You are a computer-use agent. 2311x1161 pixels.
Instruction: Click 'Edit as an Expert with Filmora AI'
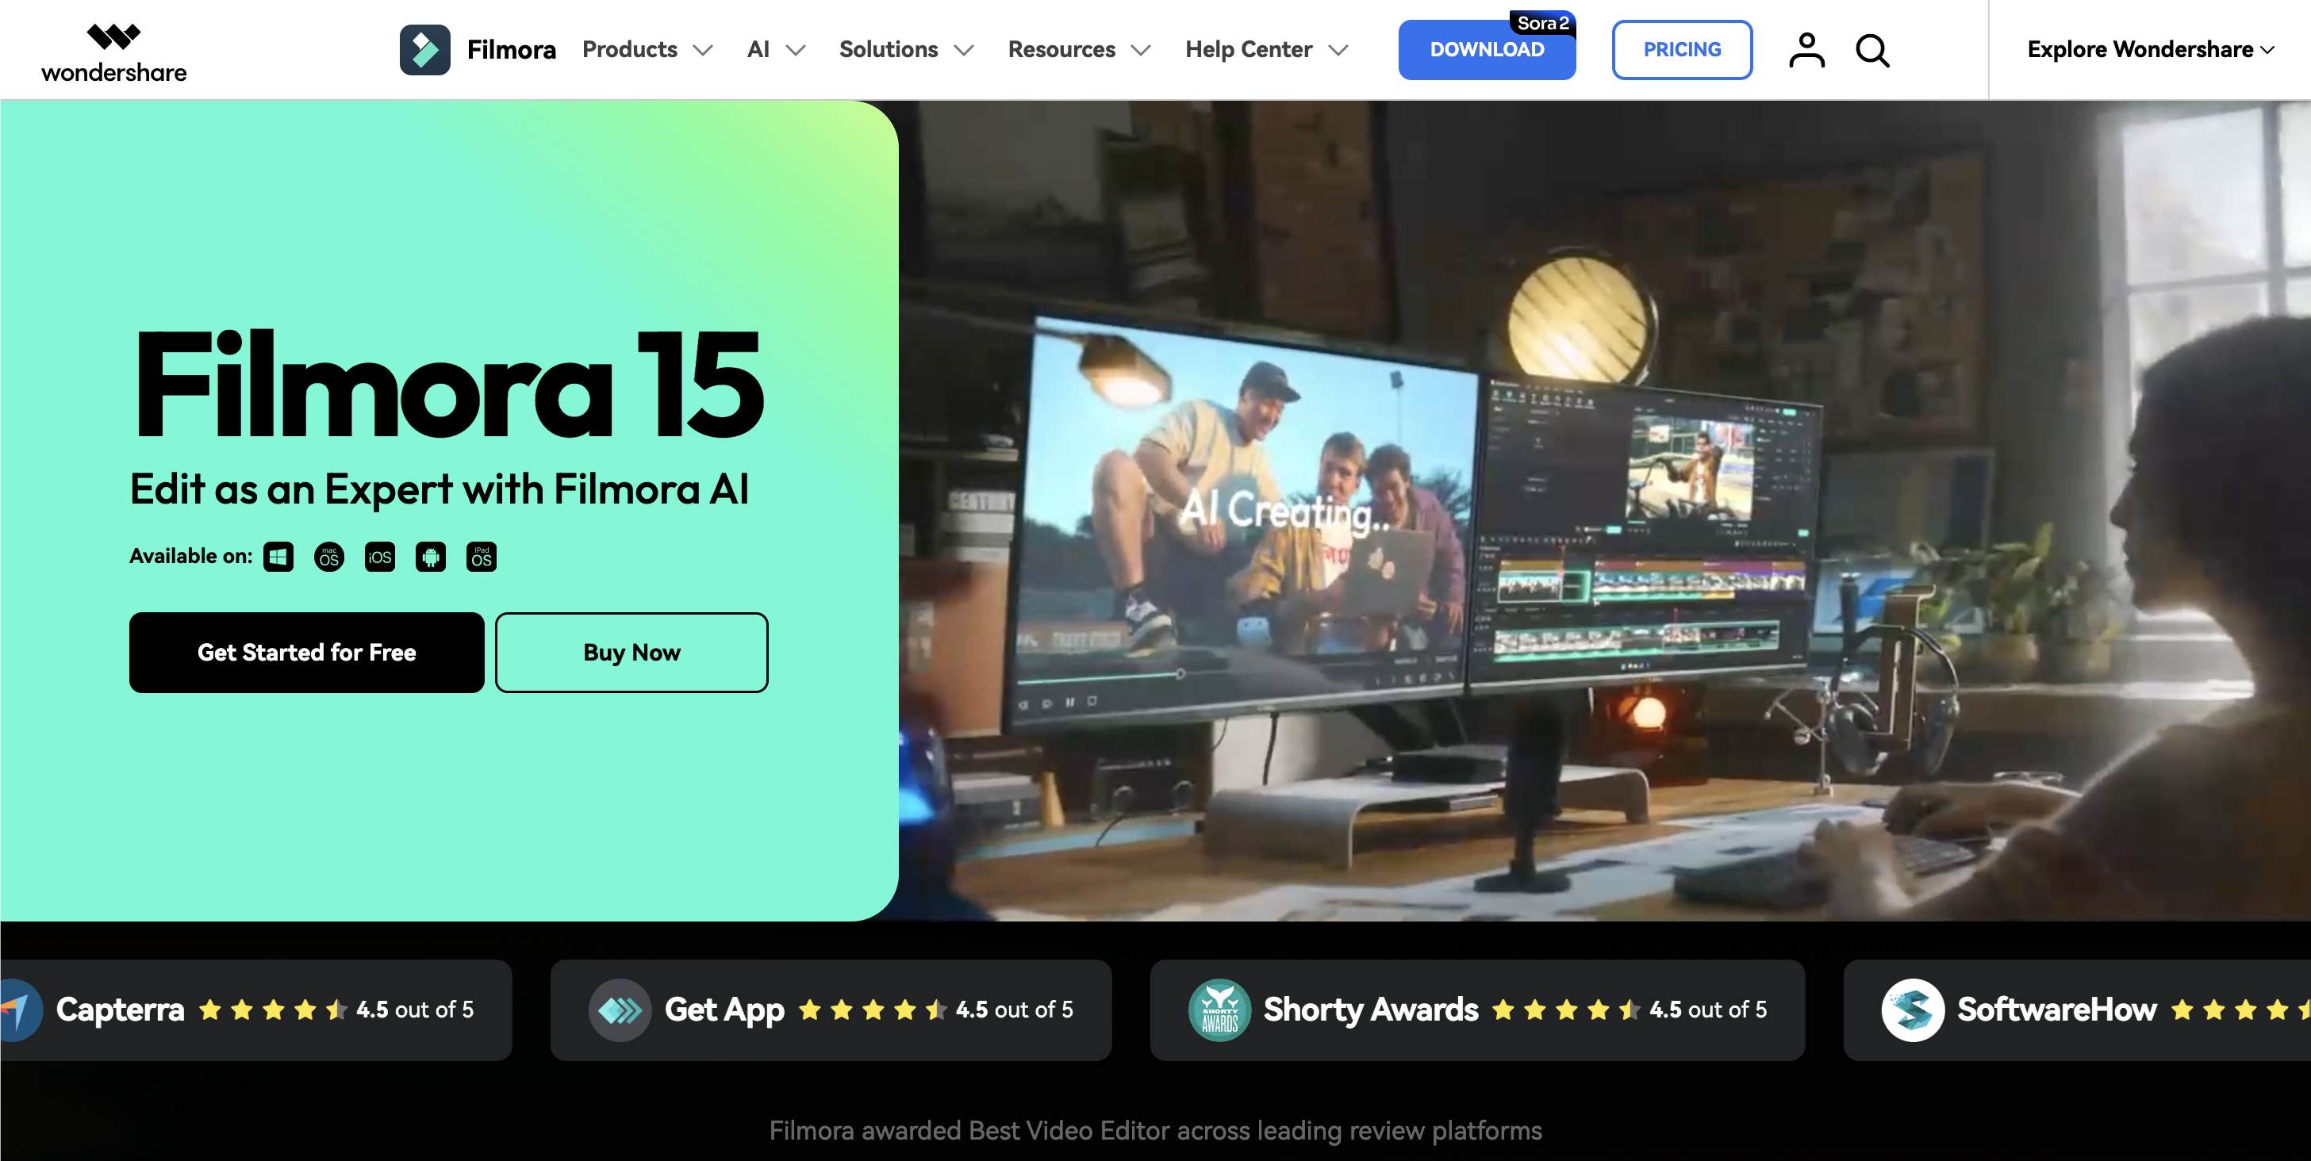coord(440,489)
